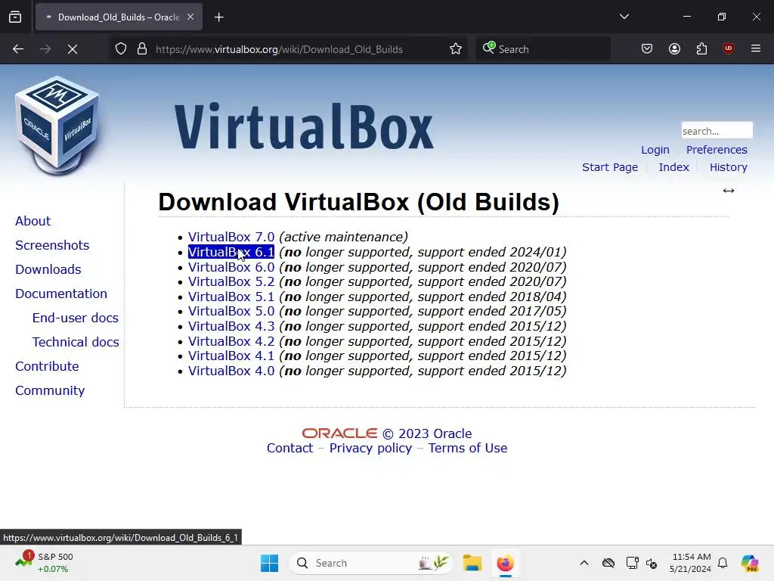The width and height of the screenshot is (774, 581).
Task: Open VirtualBox 7.0 builds link
Action: [231, 237]
